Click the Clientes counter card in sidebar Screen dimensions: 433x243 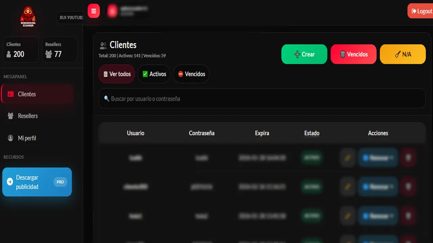pyautogui.click(x=21, y=50)
